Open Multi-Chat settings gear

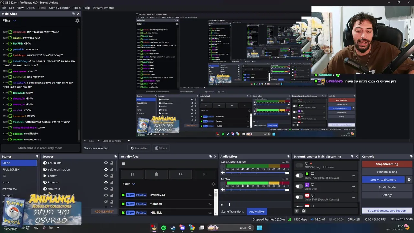click(77, 21)
